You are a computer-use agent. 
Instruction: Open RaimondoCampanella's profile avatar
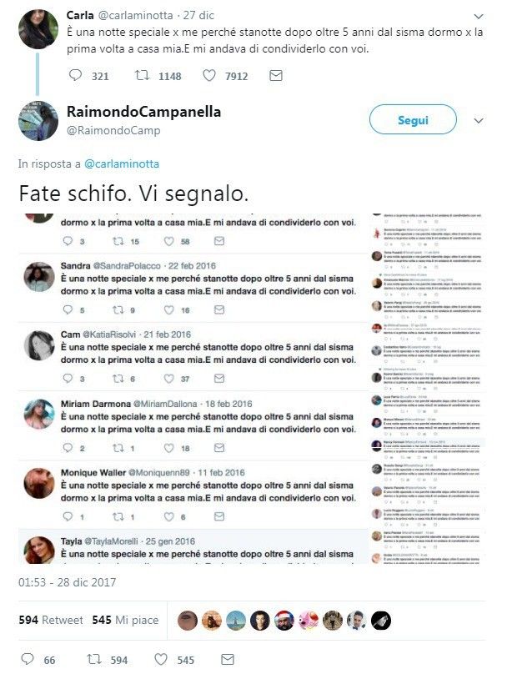pos(38,121)
